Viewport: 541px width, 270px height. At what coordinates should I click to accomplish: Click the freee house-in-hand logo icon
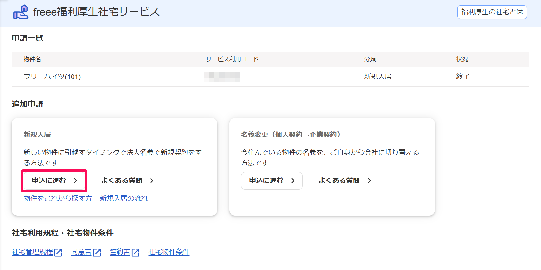click(x=21, y=12)
